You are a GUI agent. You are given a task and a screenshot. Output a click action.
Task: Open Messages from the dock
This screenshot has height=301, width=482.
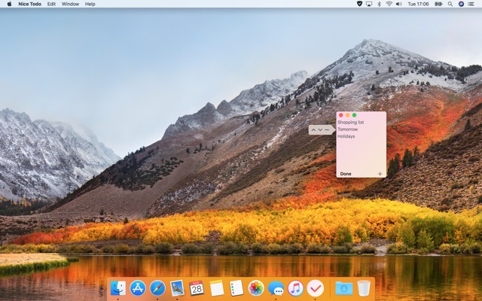coord(276,288)
